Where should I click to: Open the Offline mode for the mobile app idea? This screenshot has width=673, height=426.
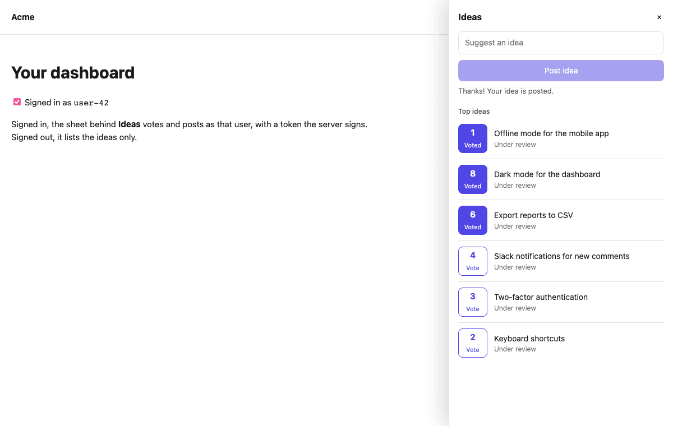(x=551, y=133)
